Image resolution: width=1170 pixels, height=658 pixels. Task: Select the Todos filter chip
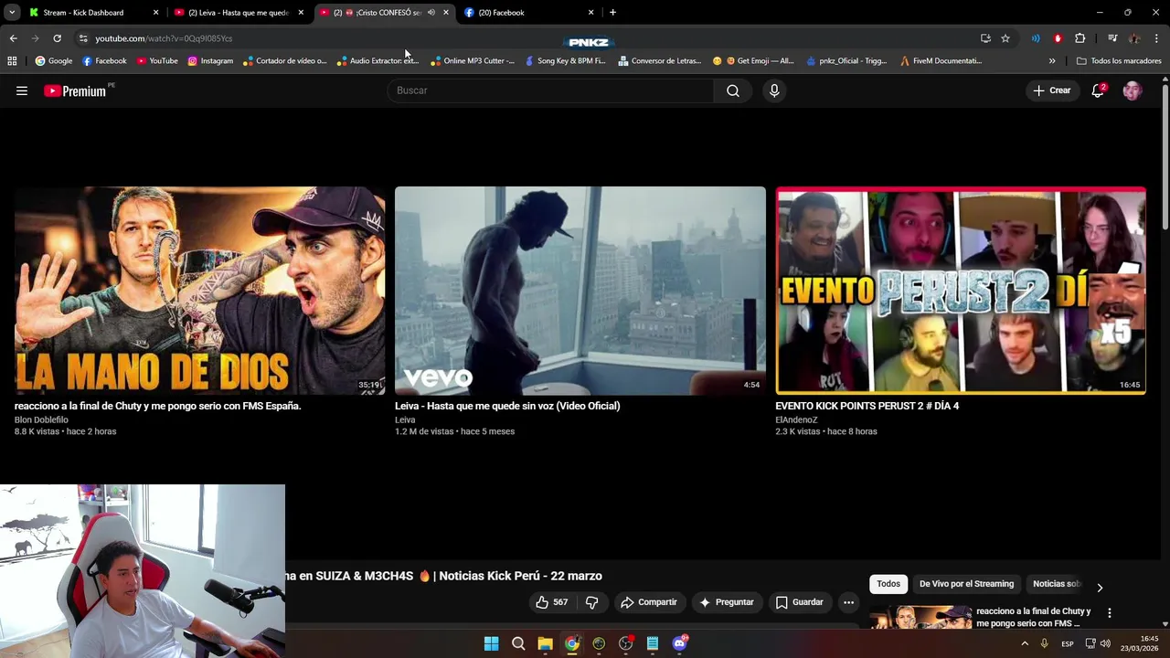[888, 584]
